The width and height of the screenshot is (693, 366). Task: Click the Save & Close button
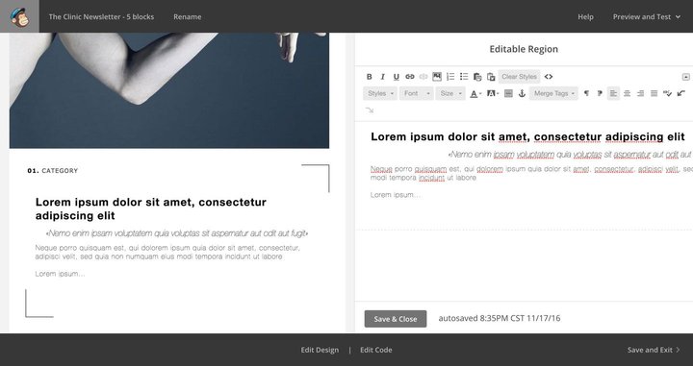click(396, 319)
